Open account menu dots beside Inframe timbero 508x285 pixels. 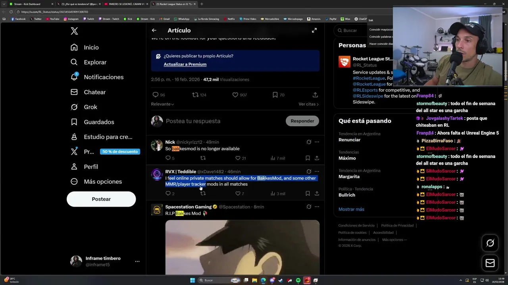(137, 262)
